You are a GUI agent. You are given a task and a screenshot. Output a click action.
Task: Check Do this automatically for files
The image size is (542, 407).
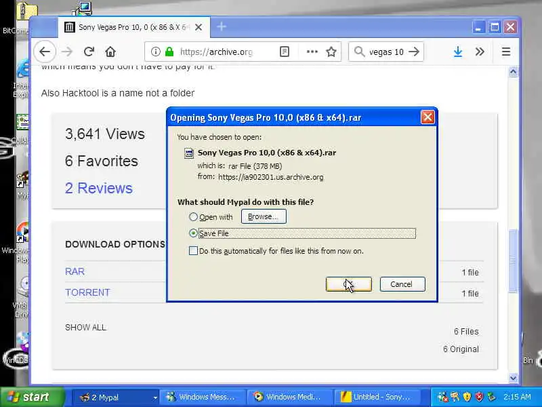click(x=193, y=250)
